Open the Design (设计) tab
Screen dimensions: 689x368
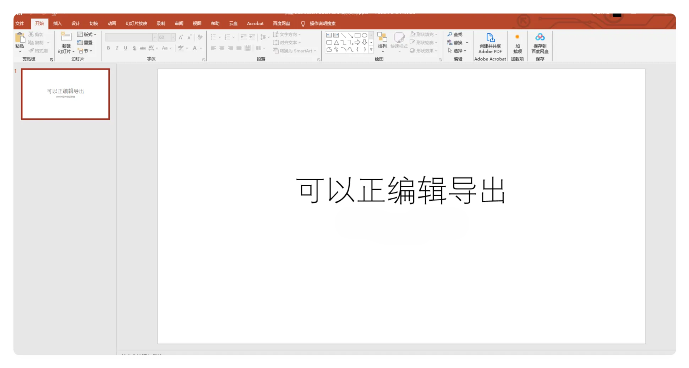tap(75, 23)
